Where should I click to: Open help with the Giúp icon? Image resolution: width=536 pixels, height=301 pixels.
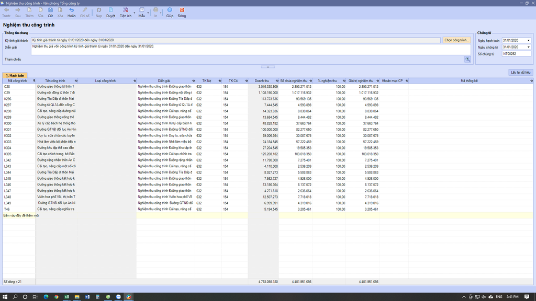click(x=170, y=10)
